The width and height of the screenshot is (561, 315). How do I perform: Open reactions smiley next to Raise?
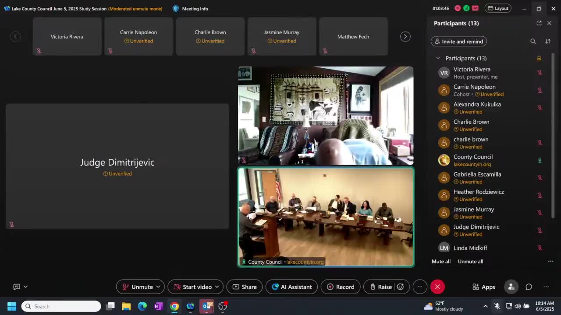click(400, 287)
